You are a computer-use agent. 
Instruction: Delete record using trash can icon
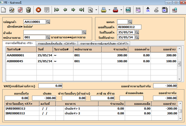click(28, 10)
